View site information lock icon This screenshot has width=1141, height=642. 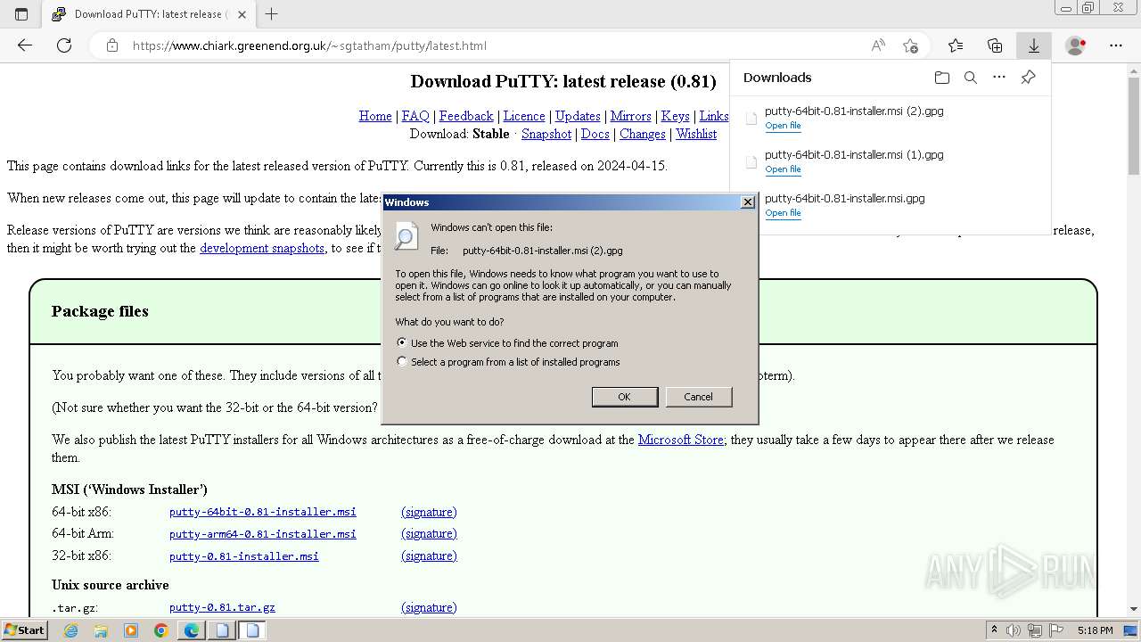pyautogui.click(x=112, y=45)
